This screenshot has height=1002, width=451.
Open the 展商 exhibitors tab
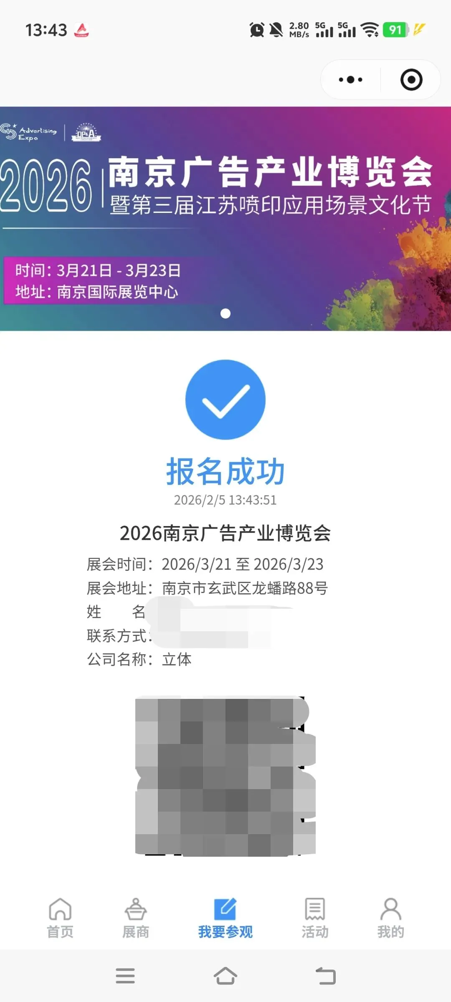click(136, 918)
